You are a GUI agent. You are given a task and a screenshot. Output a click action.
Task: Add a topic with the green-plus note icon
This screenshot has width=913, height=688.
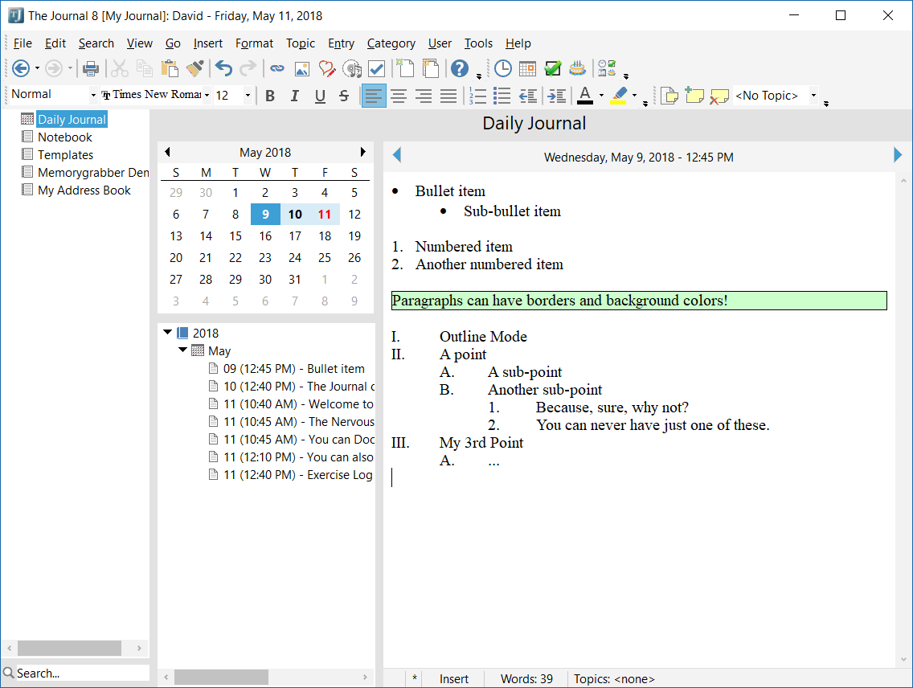pos(694,95)
